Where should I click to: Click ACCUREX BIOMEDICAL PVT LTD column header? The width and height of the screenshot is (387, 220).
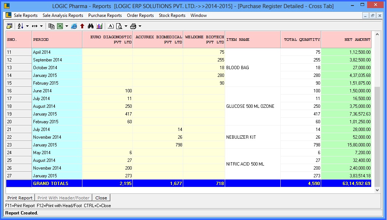[x=158, y=39]
